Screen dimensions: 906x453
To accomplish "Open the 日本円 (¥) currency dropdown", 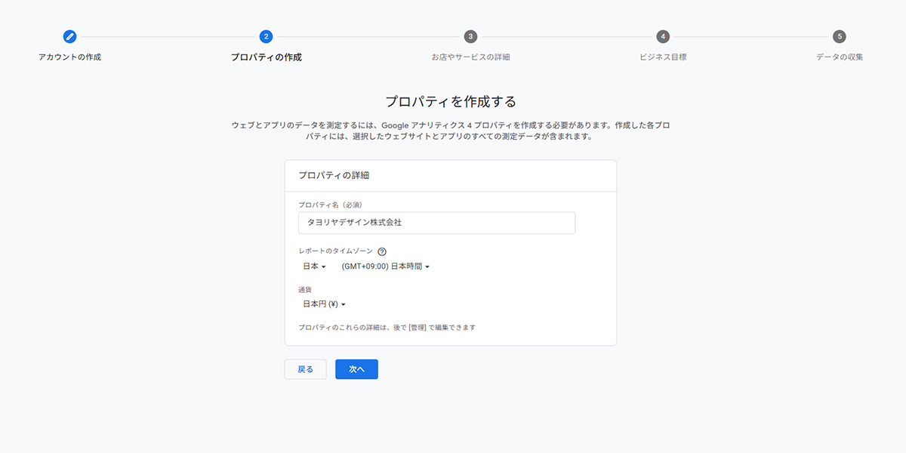I will (x=322, y=304).
